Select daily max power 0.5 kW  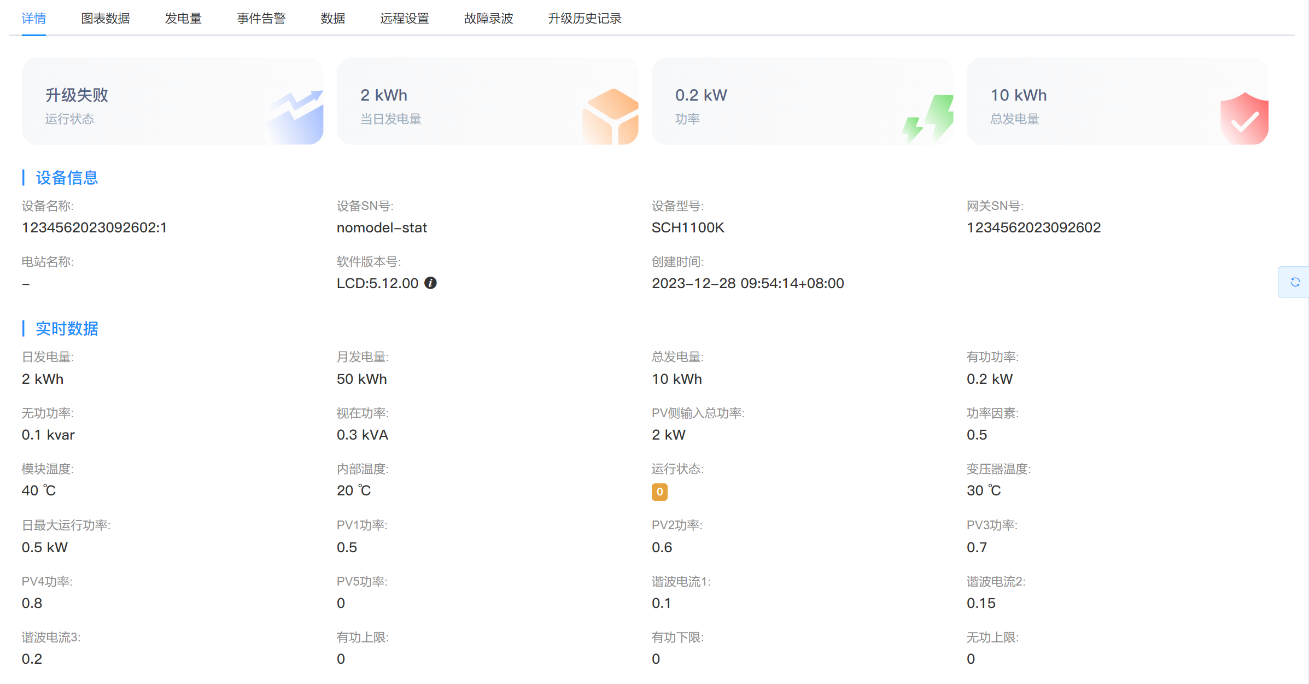44,547
